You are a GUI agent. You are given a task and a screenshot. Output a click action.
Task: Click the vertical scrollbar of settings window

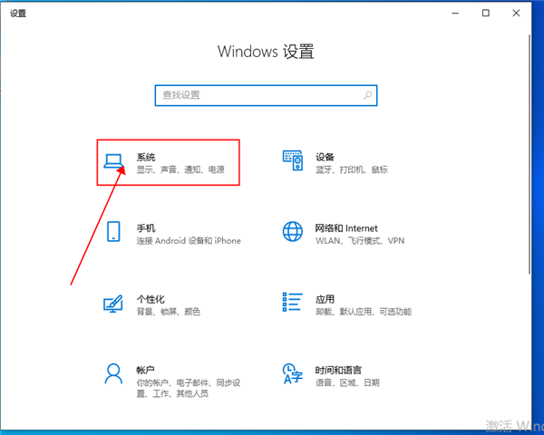[529, 154]
